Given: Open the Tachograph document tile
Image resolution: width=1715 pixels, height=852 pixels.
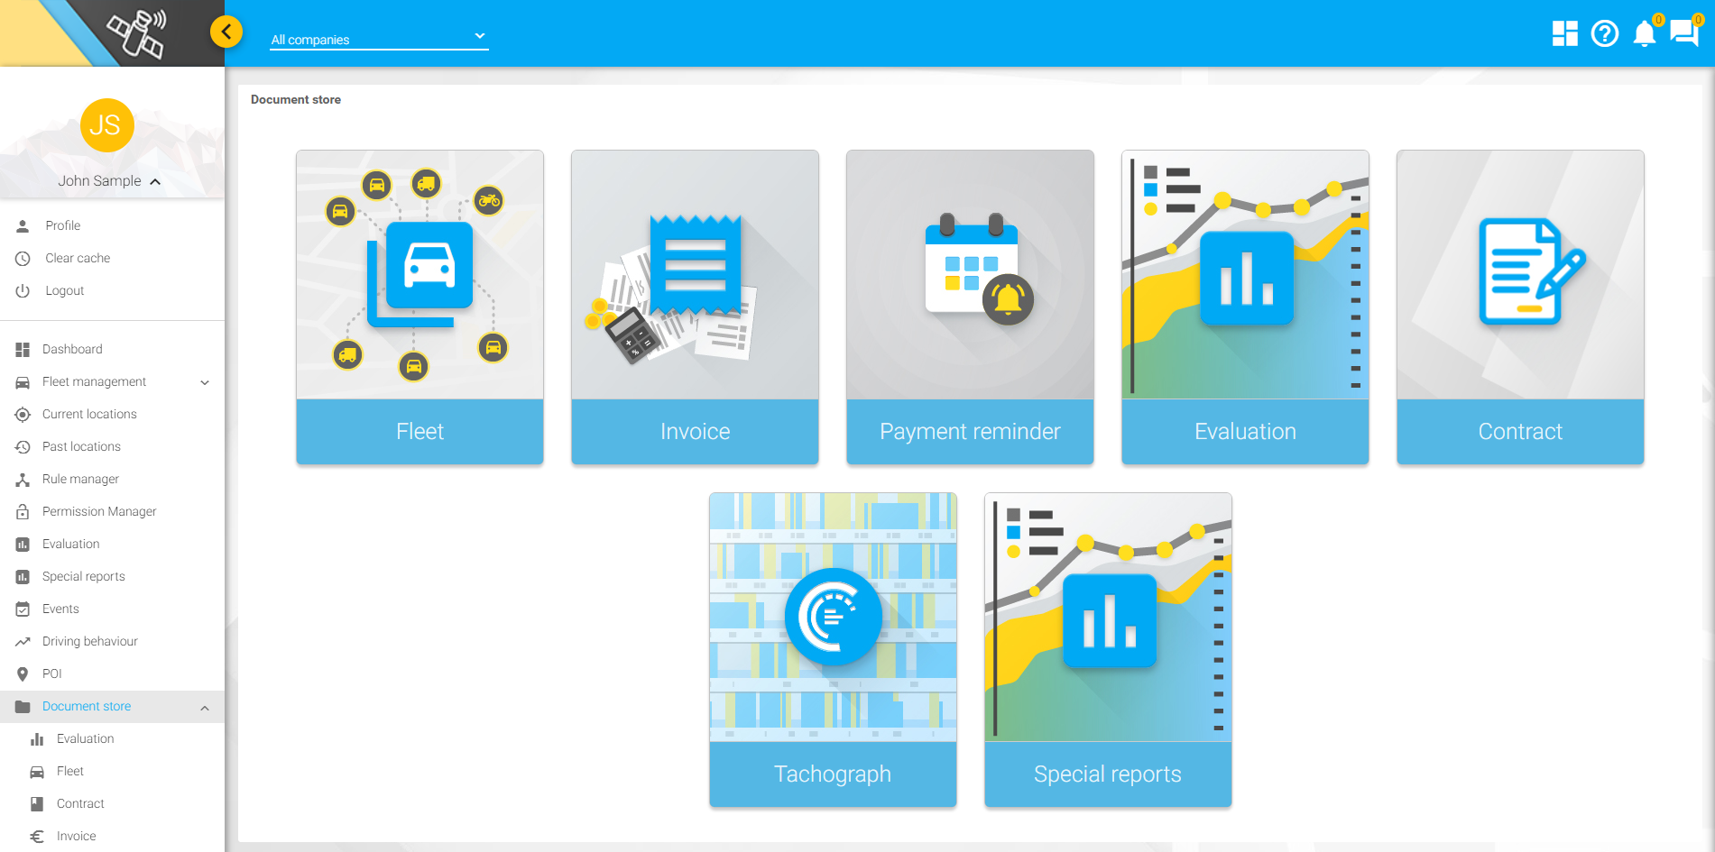Looking at the screenshot, I should coord(832,649).
